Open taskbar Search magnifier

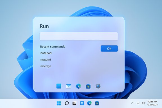[x=67, y=103]
